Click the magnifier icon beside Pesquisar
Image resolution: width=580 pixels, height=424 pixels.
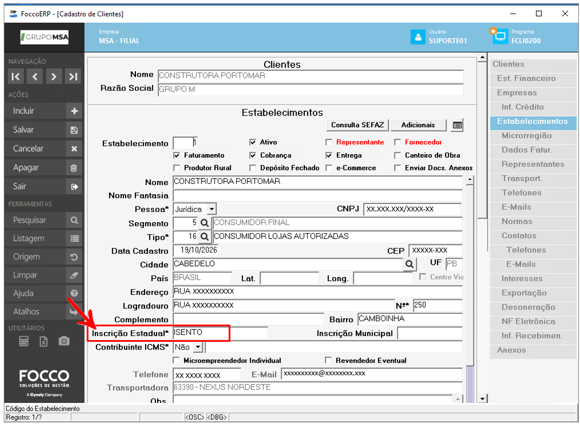click(74, 220)
